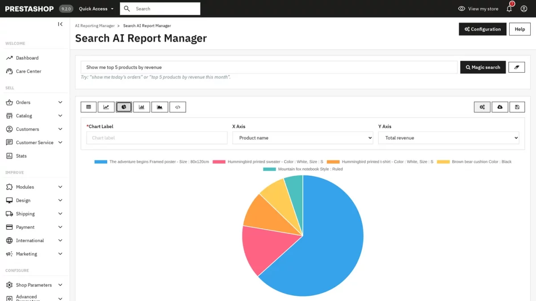This screenshot has width=536, height=301.
Task: Click the Magic search button
Action: coord(483,67)
